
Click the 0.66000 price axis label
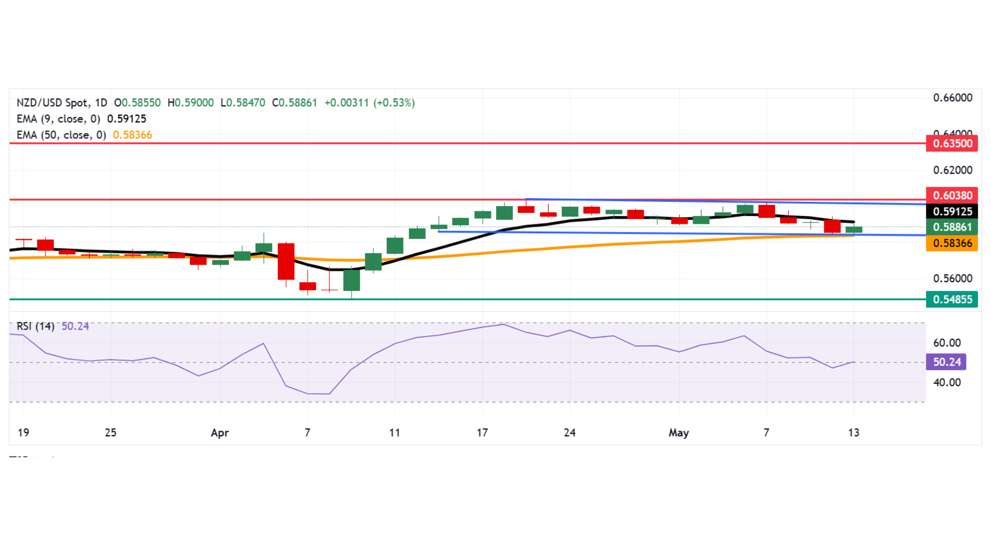click(x=952, y=97)
